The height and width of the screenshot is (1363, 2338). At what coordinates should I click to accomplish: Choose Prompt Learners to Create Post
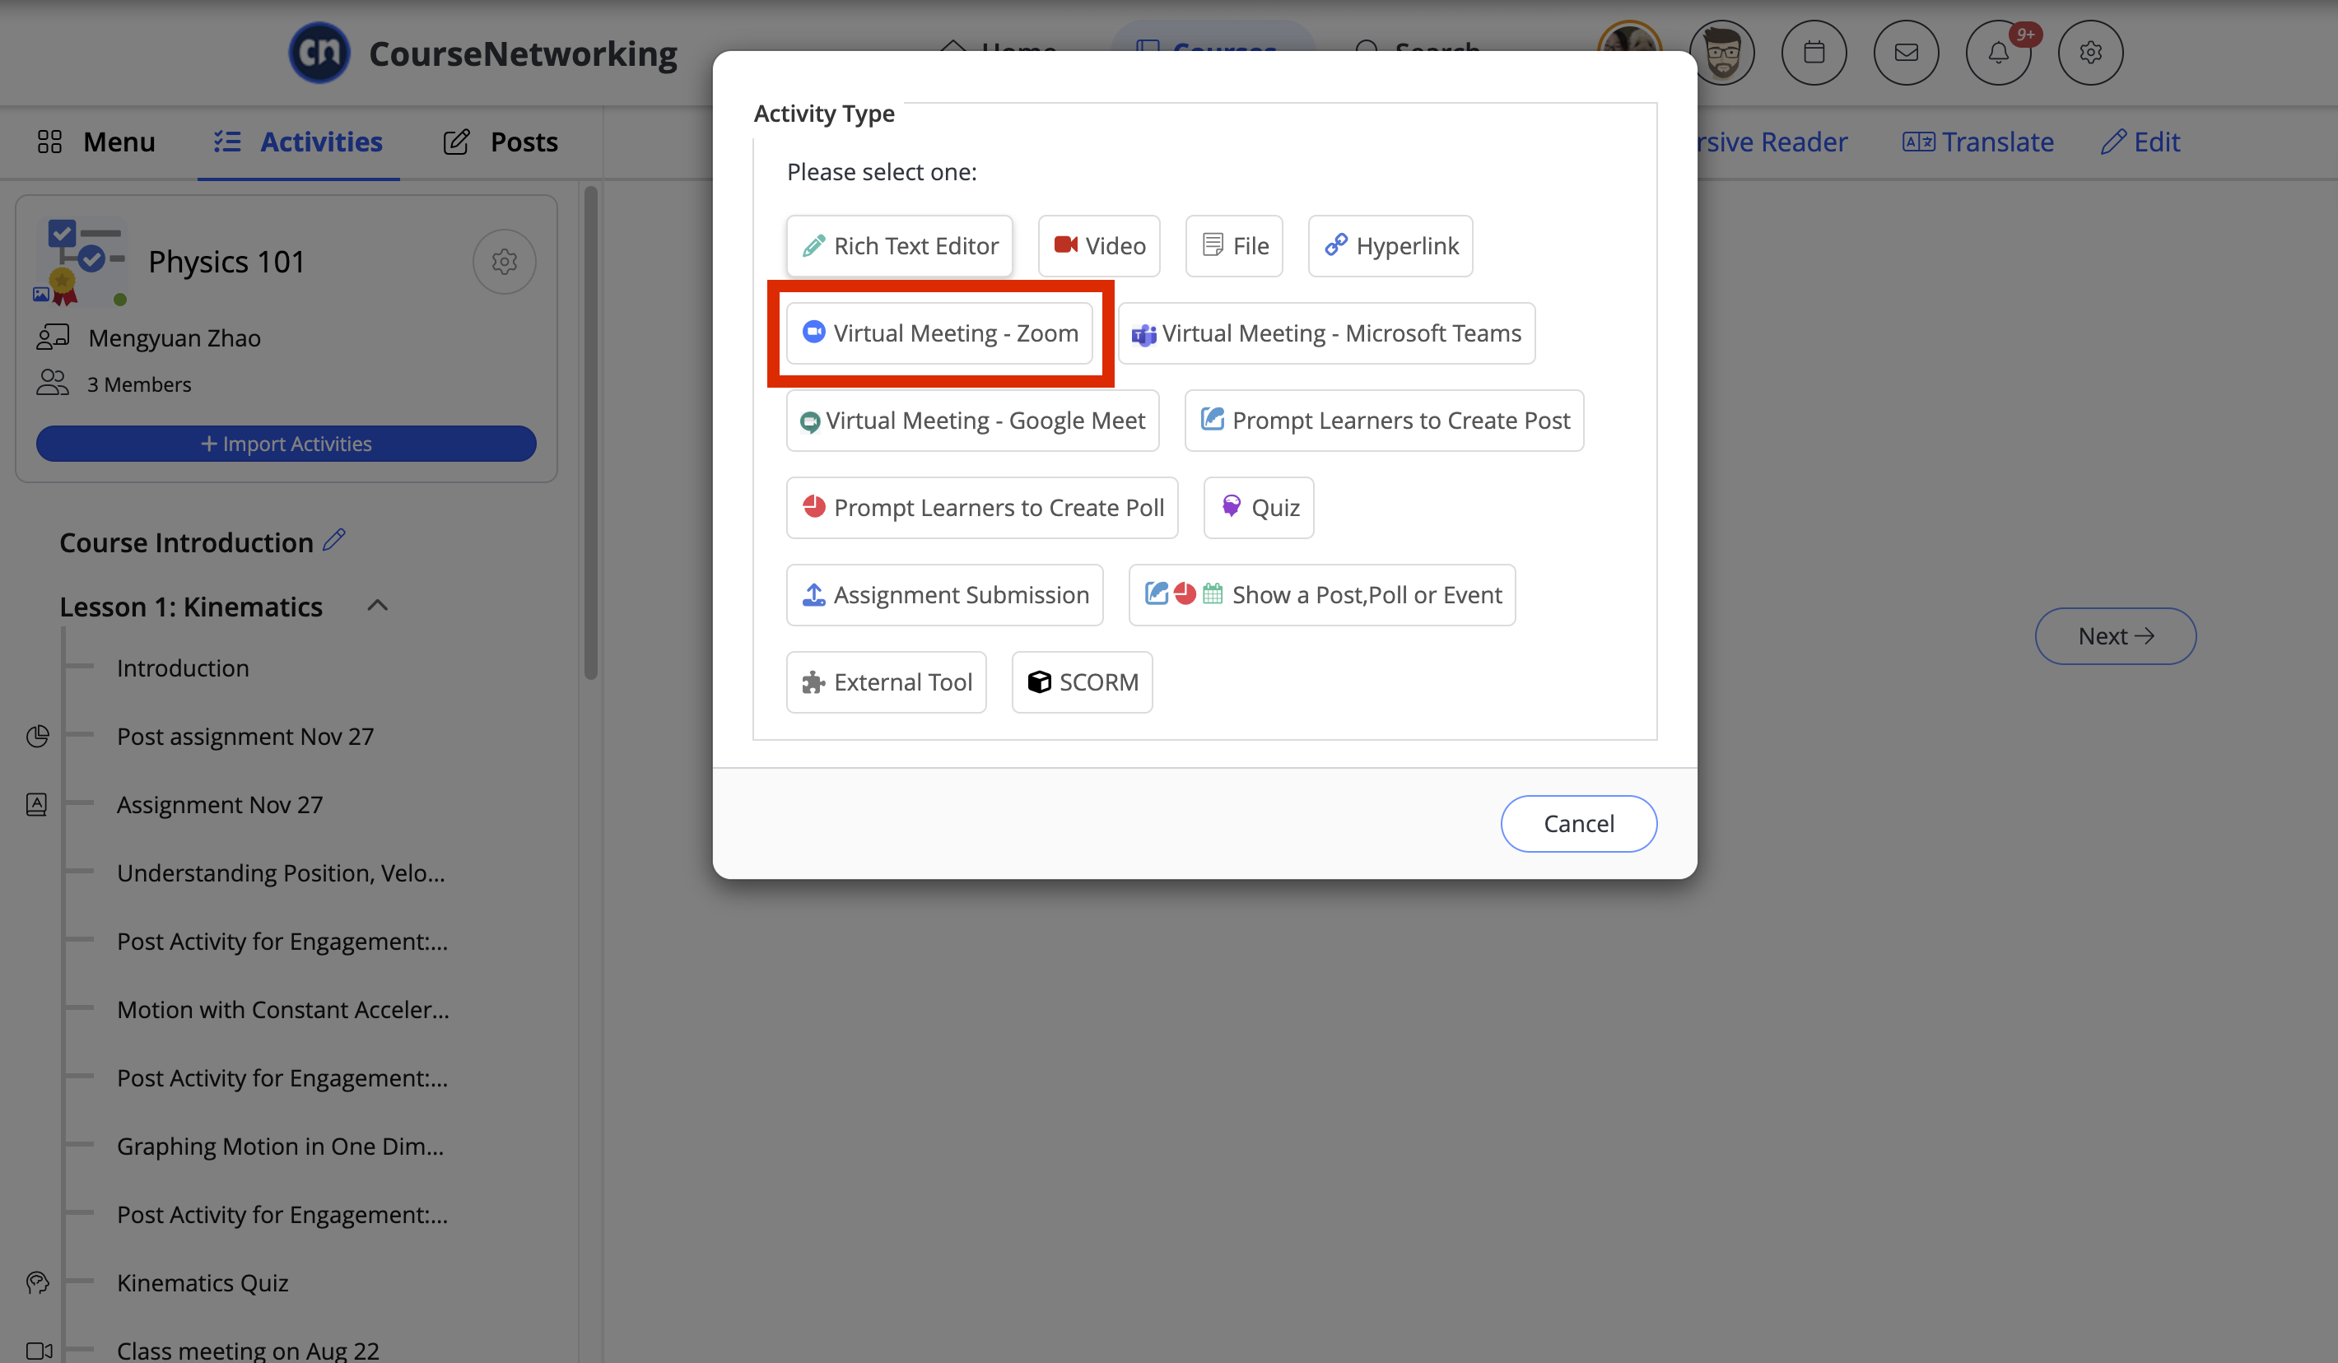(1383, 421)
